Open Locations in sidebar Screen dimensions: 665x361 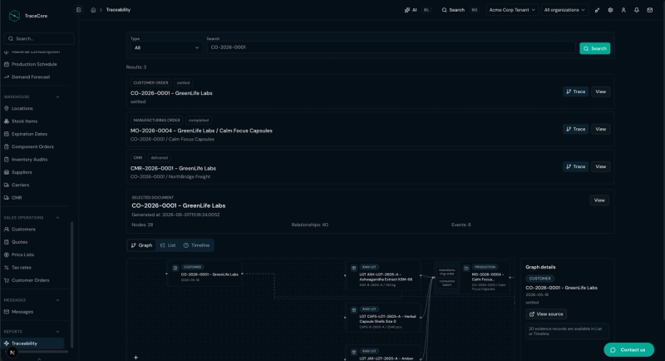22,108
